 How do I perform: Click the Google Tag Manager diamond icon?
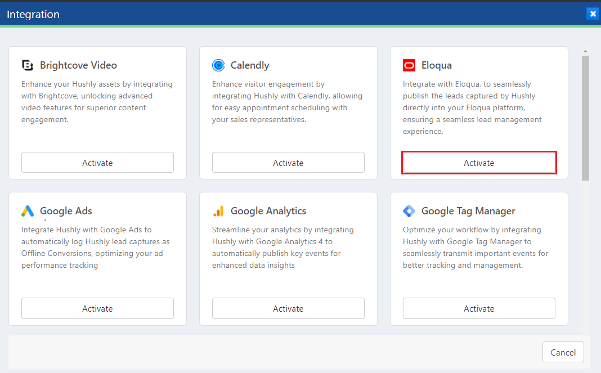pyautogui.click(x=409, y=211)
